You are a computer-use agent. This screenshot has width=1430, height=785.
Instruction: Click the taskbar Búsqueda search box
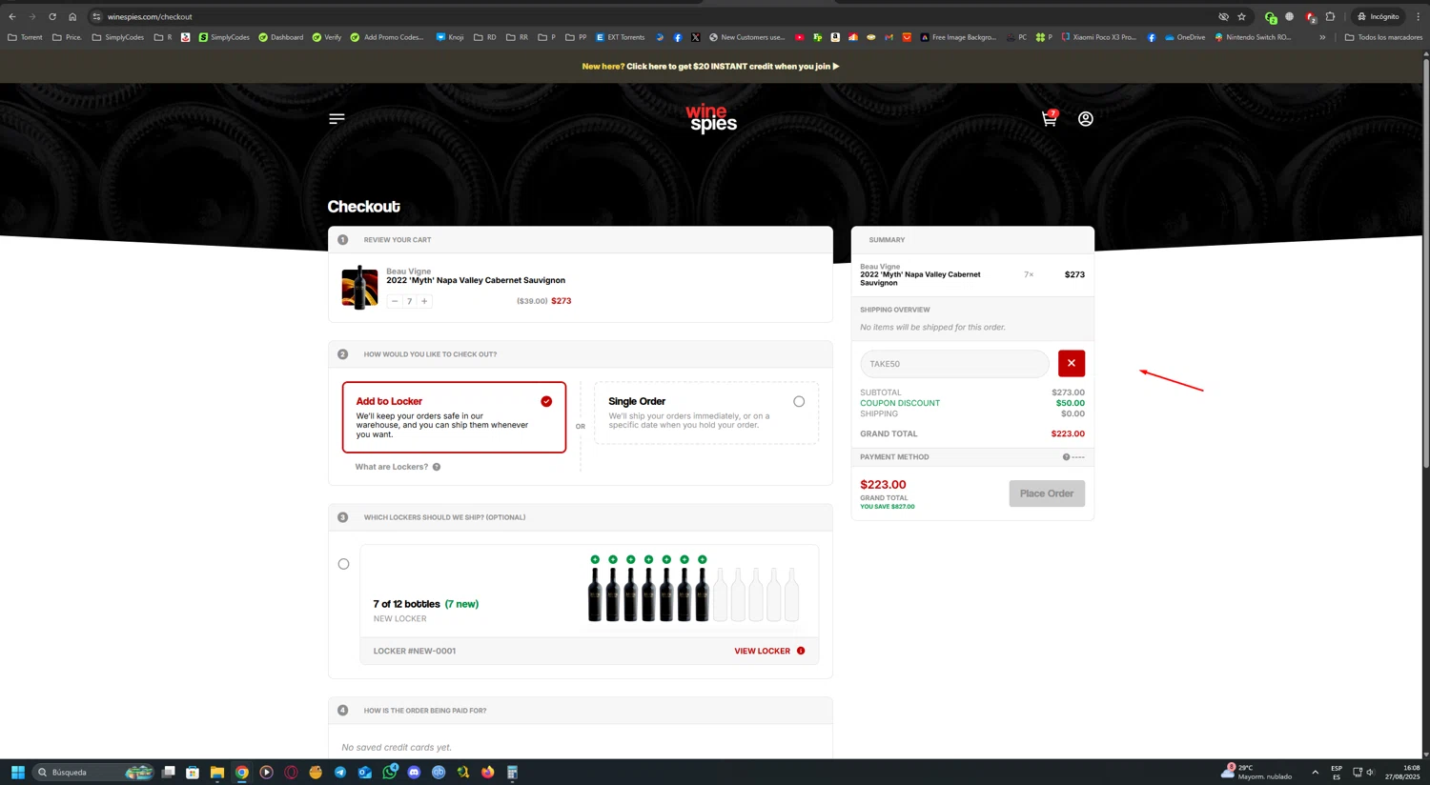[93, 773]
